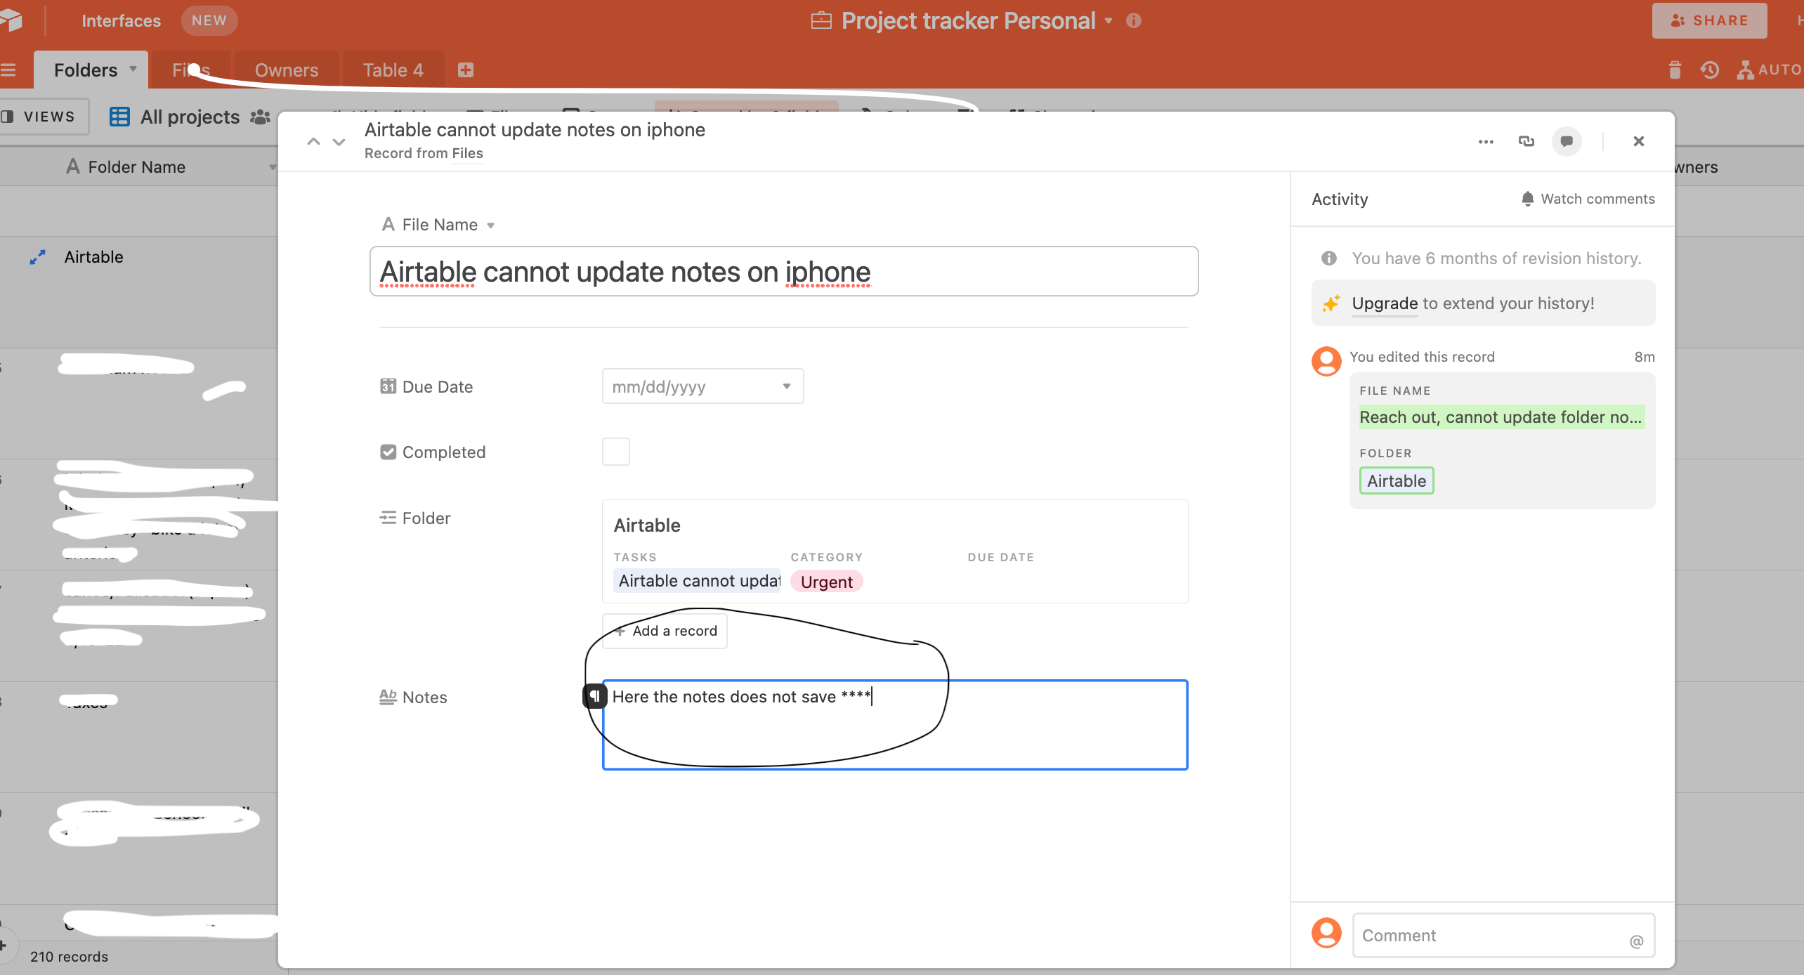
Task: Click revision history info icon
Action: (1328, 259)
